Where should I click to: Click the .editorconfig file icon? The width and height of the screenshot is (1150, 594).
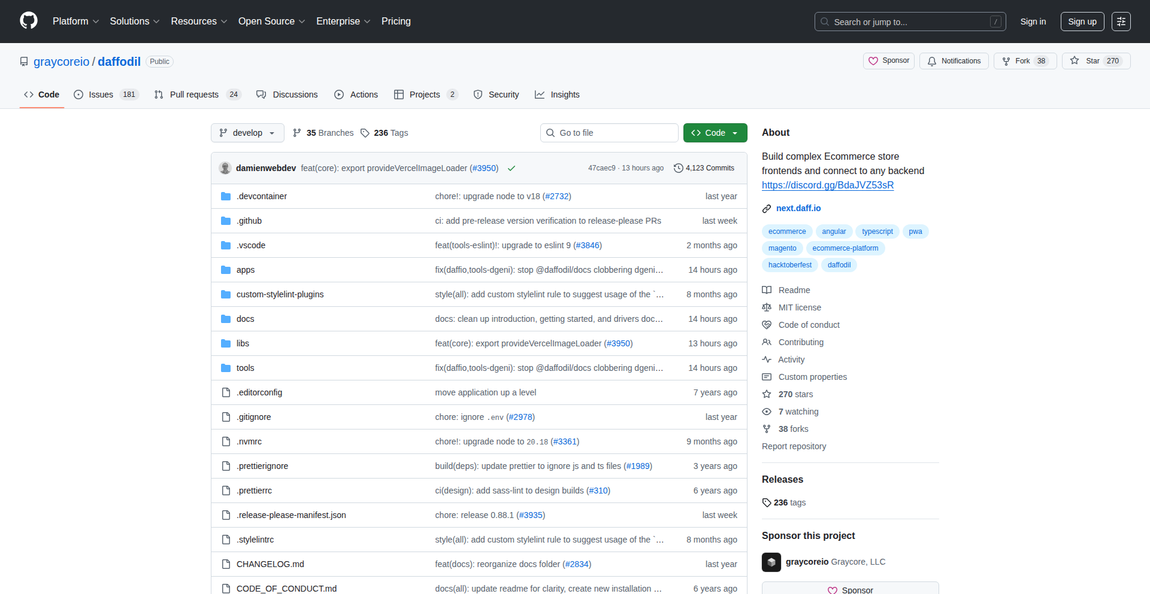pyautogui.click(x=226, y=392)
